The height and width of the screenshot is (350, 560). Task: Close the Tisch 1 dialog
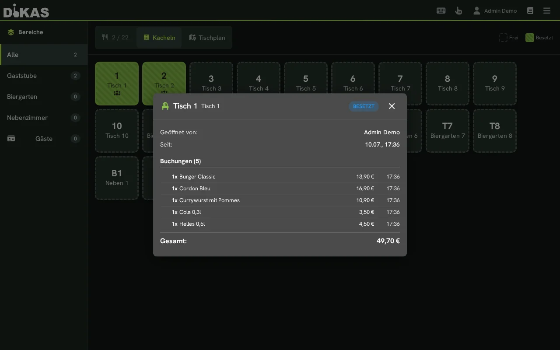click(392, 106)
